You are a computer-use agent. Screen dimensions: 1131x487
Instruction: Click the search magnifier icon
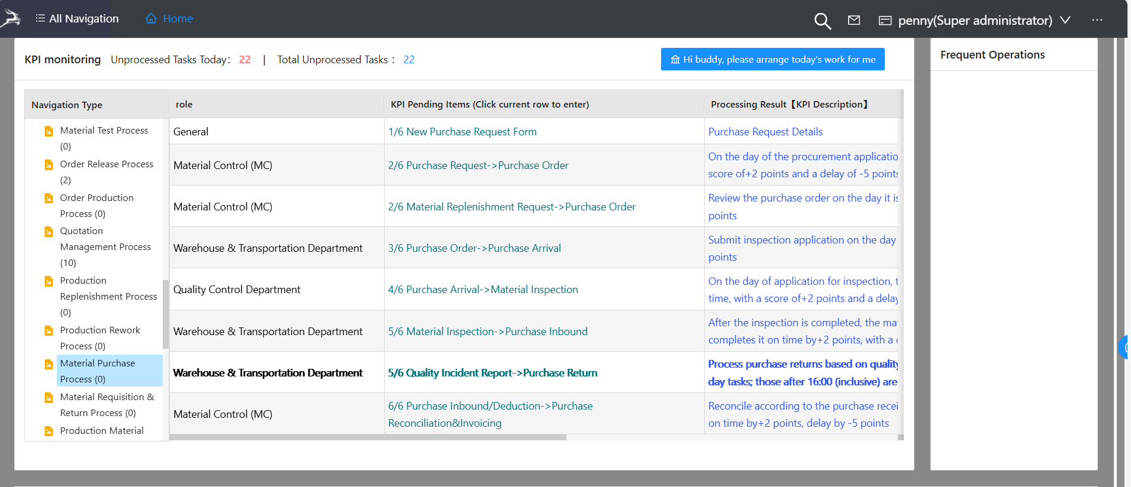822,21
